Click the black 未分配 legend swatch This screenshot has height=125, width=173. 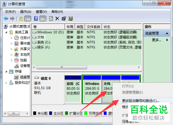35,113
